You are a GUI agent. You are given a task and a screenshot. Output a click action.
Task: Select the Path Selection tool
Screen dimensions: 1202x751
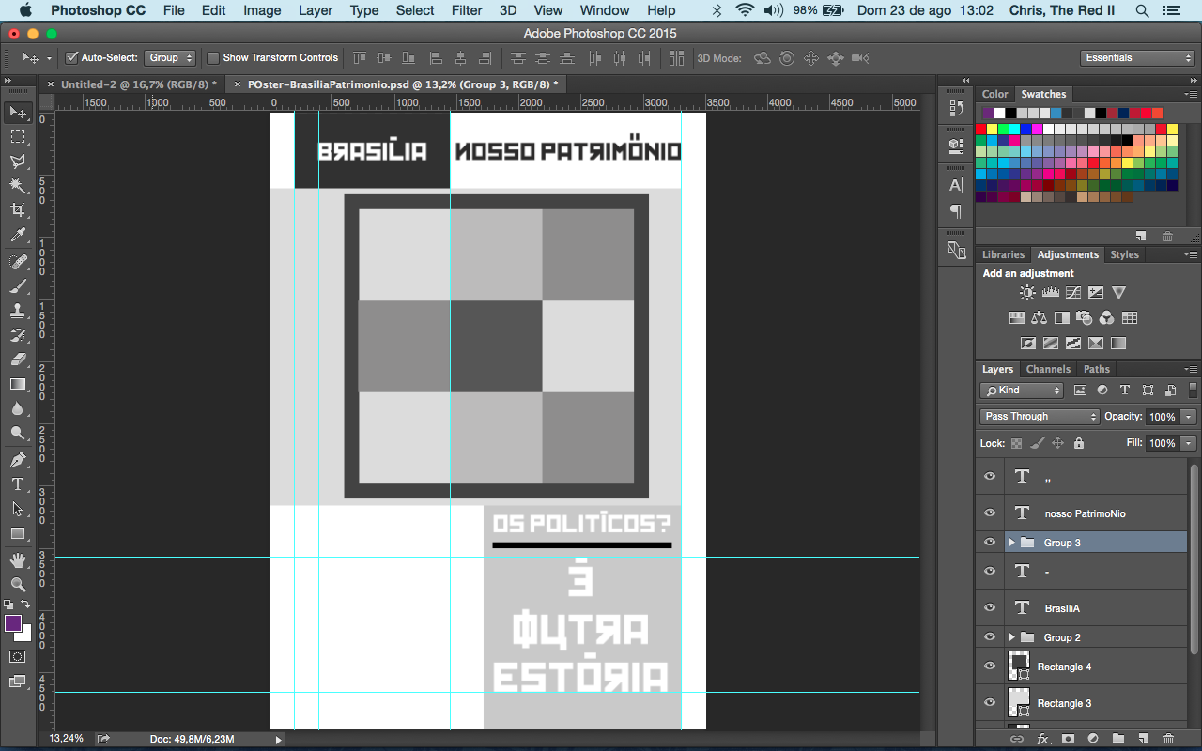point(18,509)
